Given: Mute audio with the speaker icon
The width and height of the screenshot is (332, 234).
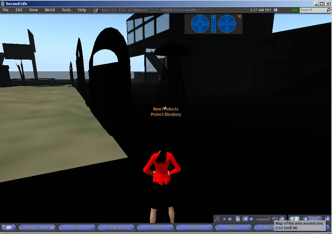Looking at the screenshot, I should click(275, 219).
